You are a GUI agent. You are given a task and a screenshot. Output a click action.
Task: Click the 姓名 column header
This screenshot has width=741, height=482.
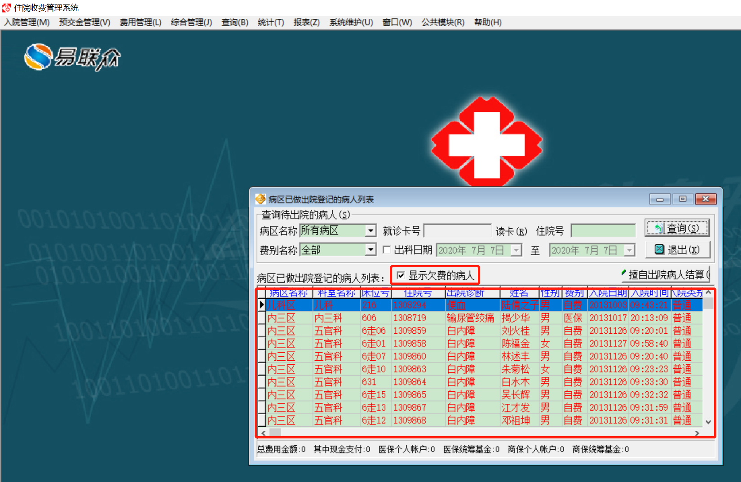click(519, 293)
